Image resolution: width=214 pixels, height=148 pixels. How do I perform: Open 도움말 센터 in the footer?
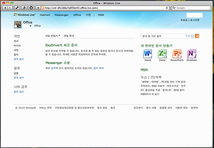pyautogui.click(x=166, y=108)
